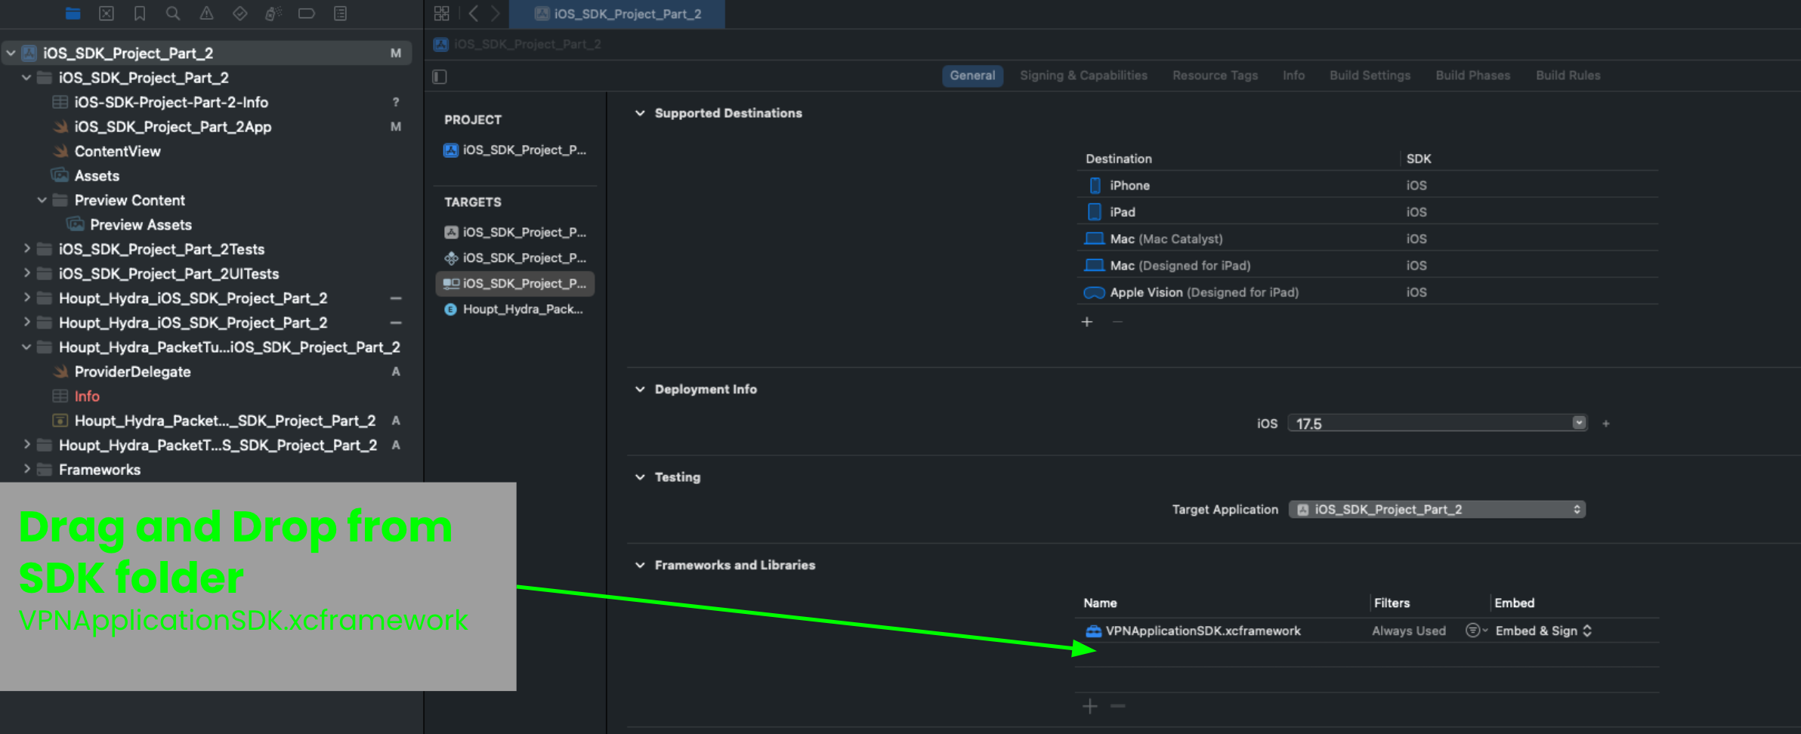Open the Source Control navigator icon
The height and width of the screenshot is (734, 1801).
tap(107, 14)
